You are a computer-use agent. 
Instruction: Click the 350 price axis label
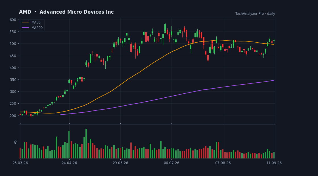pos(13,80)
